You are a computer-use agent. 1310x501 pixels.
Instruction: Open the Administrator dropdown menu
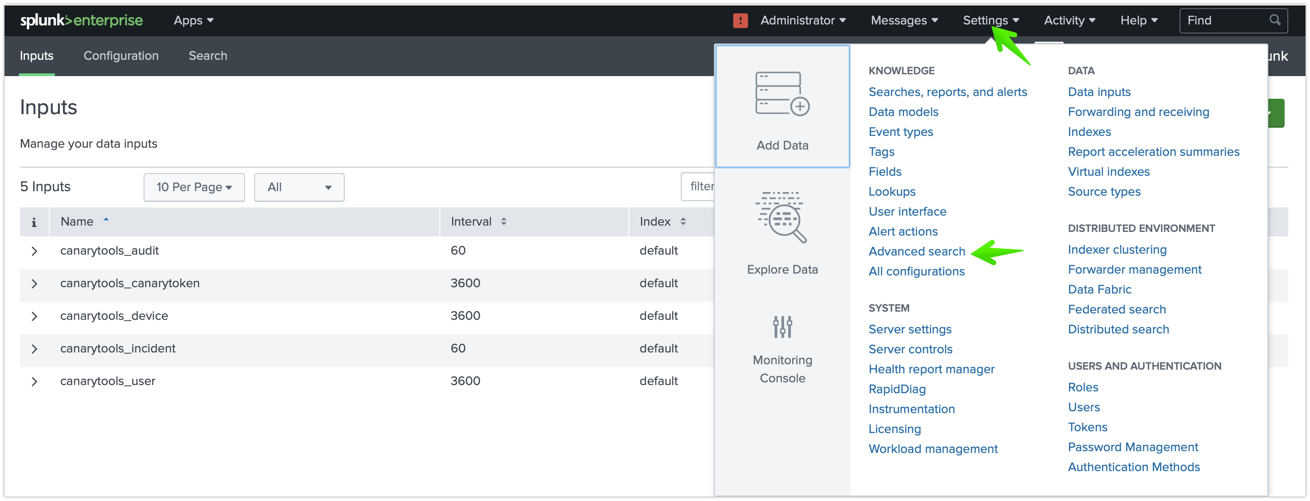803,20
